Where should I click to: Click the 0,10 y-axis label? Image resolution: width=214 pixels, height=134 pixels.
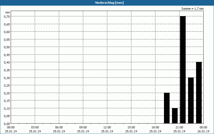click(x=7, y=109)
